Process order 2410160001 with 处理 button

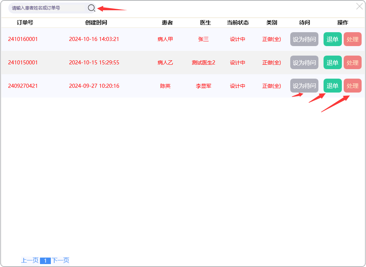(352, 39)
